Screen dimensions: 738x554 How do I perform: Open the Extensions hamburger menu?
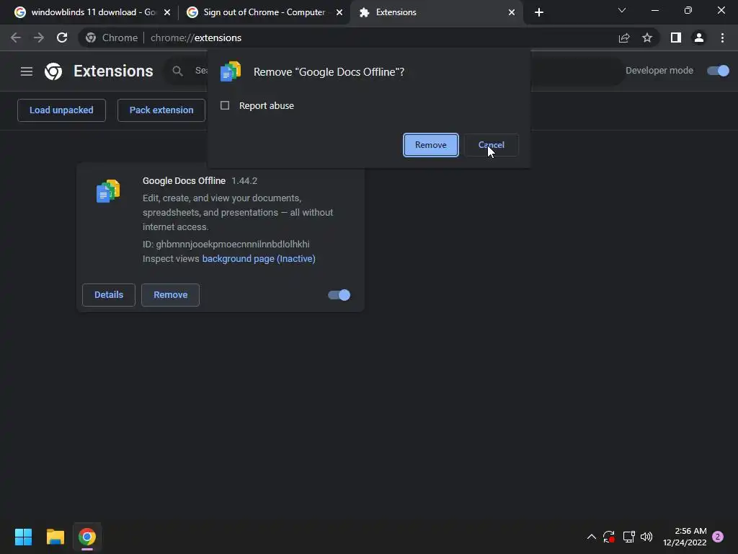27,71
